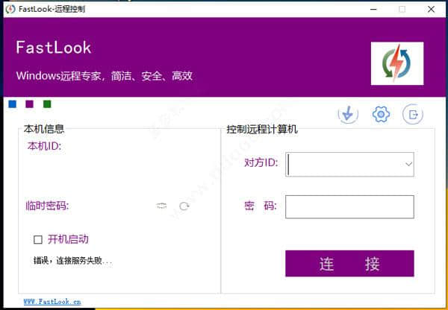Minimize the FastLook window
This screenshot has width=448, height=310.
tap(370, 9)
